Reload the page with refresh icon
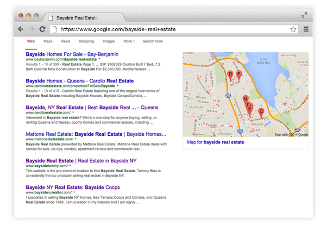 tap(42, 29)
